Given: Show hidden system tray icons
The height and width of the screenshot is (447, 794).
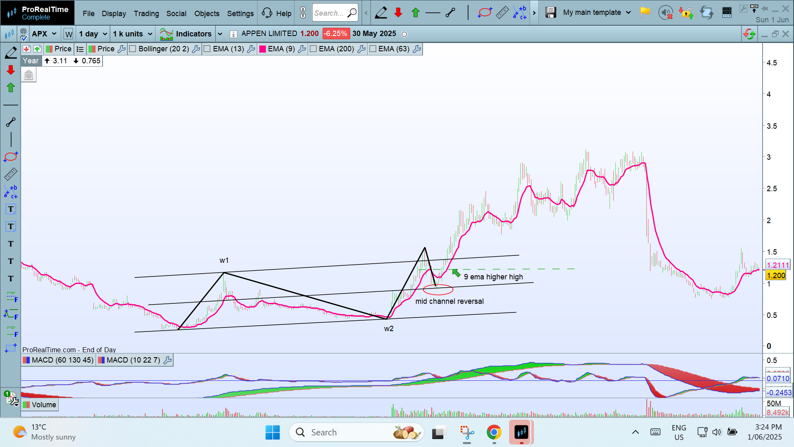Looking at the screenshot, I should tap(636, 432).
